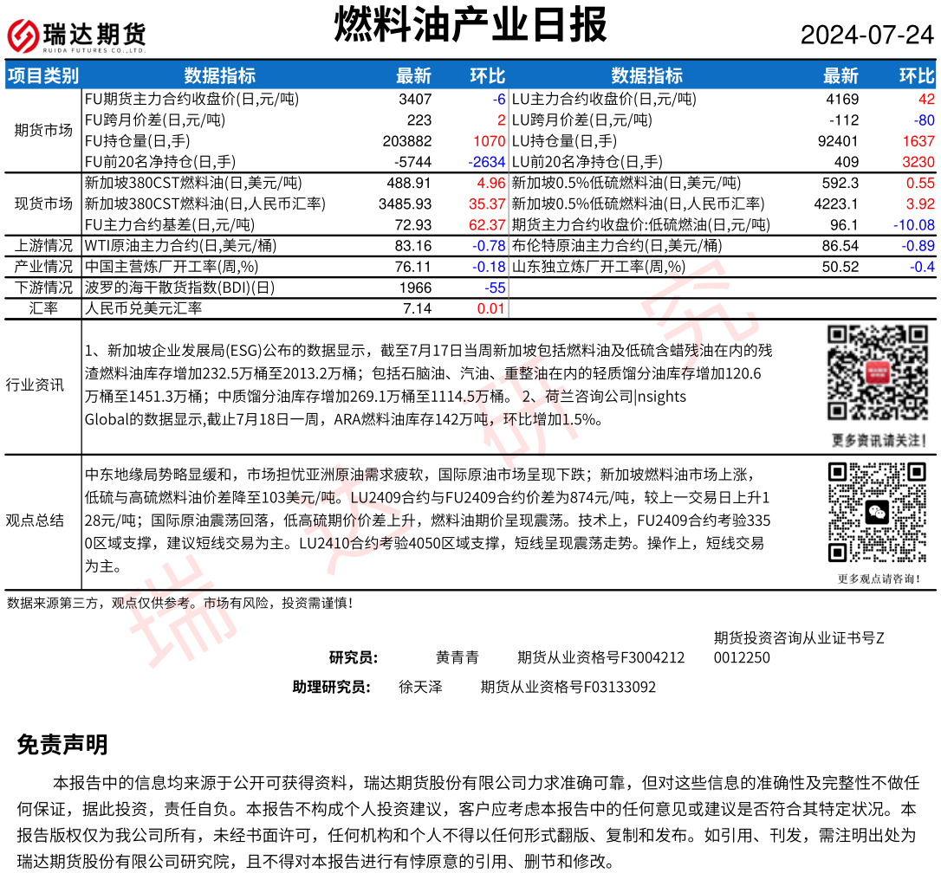Screen dimensions: 941x873
Task: Click the LU持仓量 change value 1637
Action: click(x=918, y=141)
